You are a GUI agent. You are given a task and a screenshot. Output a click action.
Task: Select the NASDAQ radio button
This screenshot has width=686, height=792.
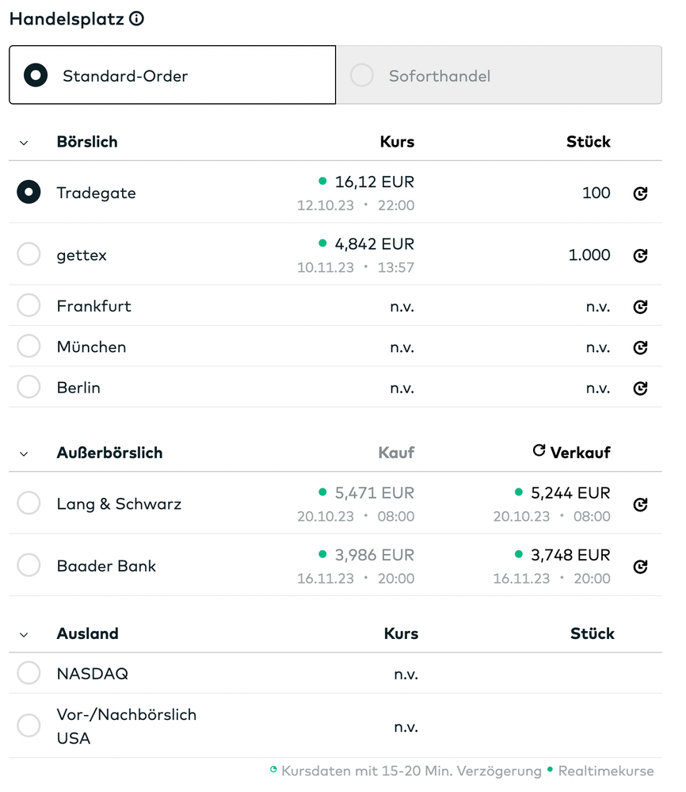[x=29, y=673]
